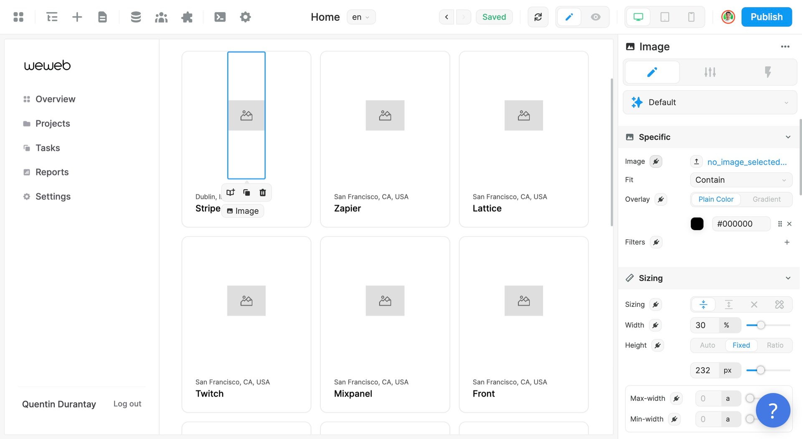Switch to edit mode pencil toggle
The width and height of the screenshot is (802, 439).
(569, 17)
